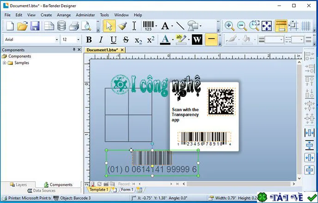Switch to the Form 1 tab
This screenshot has width=318, height=203.
click(127, 190)
